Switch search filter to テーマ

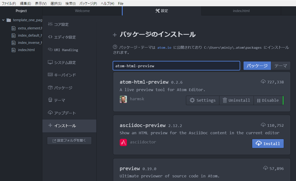point(280,66)
